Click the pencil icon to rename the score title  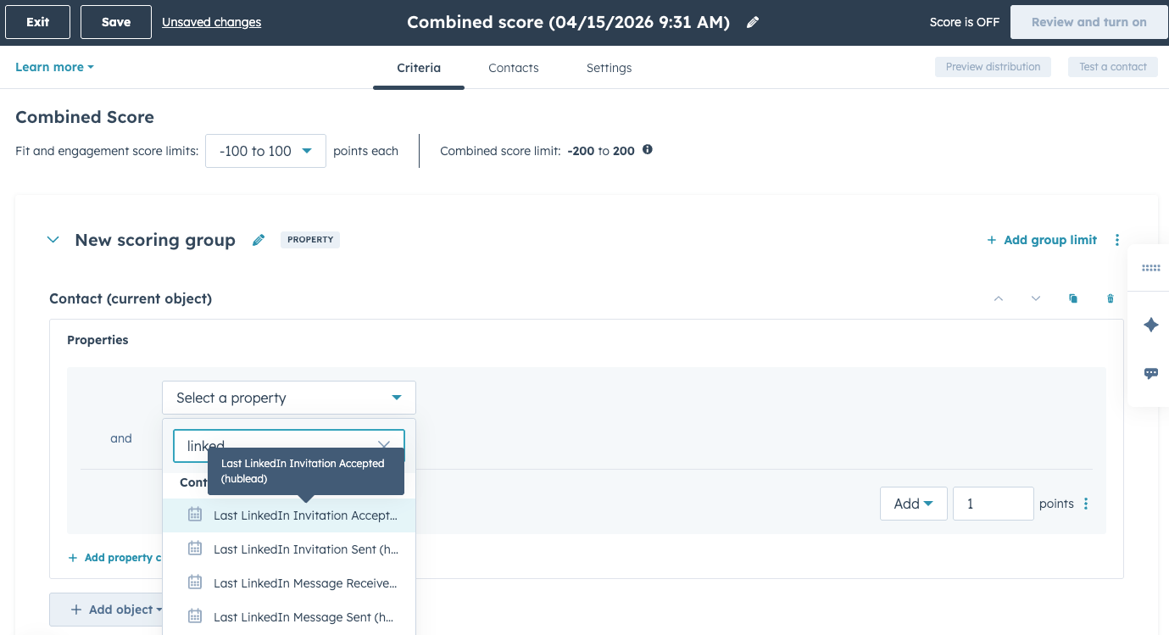[753, 23]
